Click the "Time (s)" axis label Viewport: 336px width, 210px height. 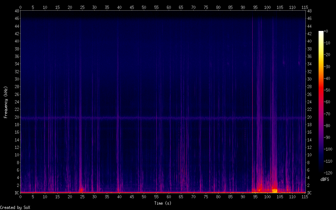[163, 203]
